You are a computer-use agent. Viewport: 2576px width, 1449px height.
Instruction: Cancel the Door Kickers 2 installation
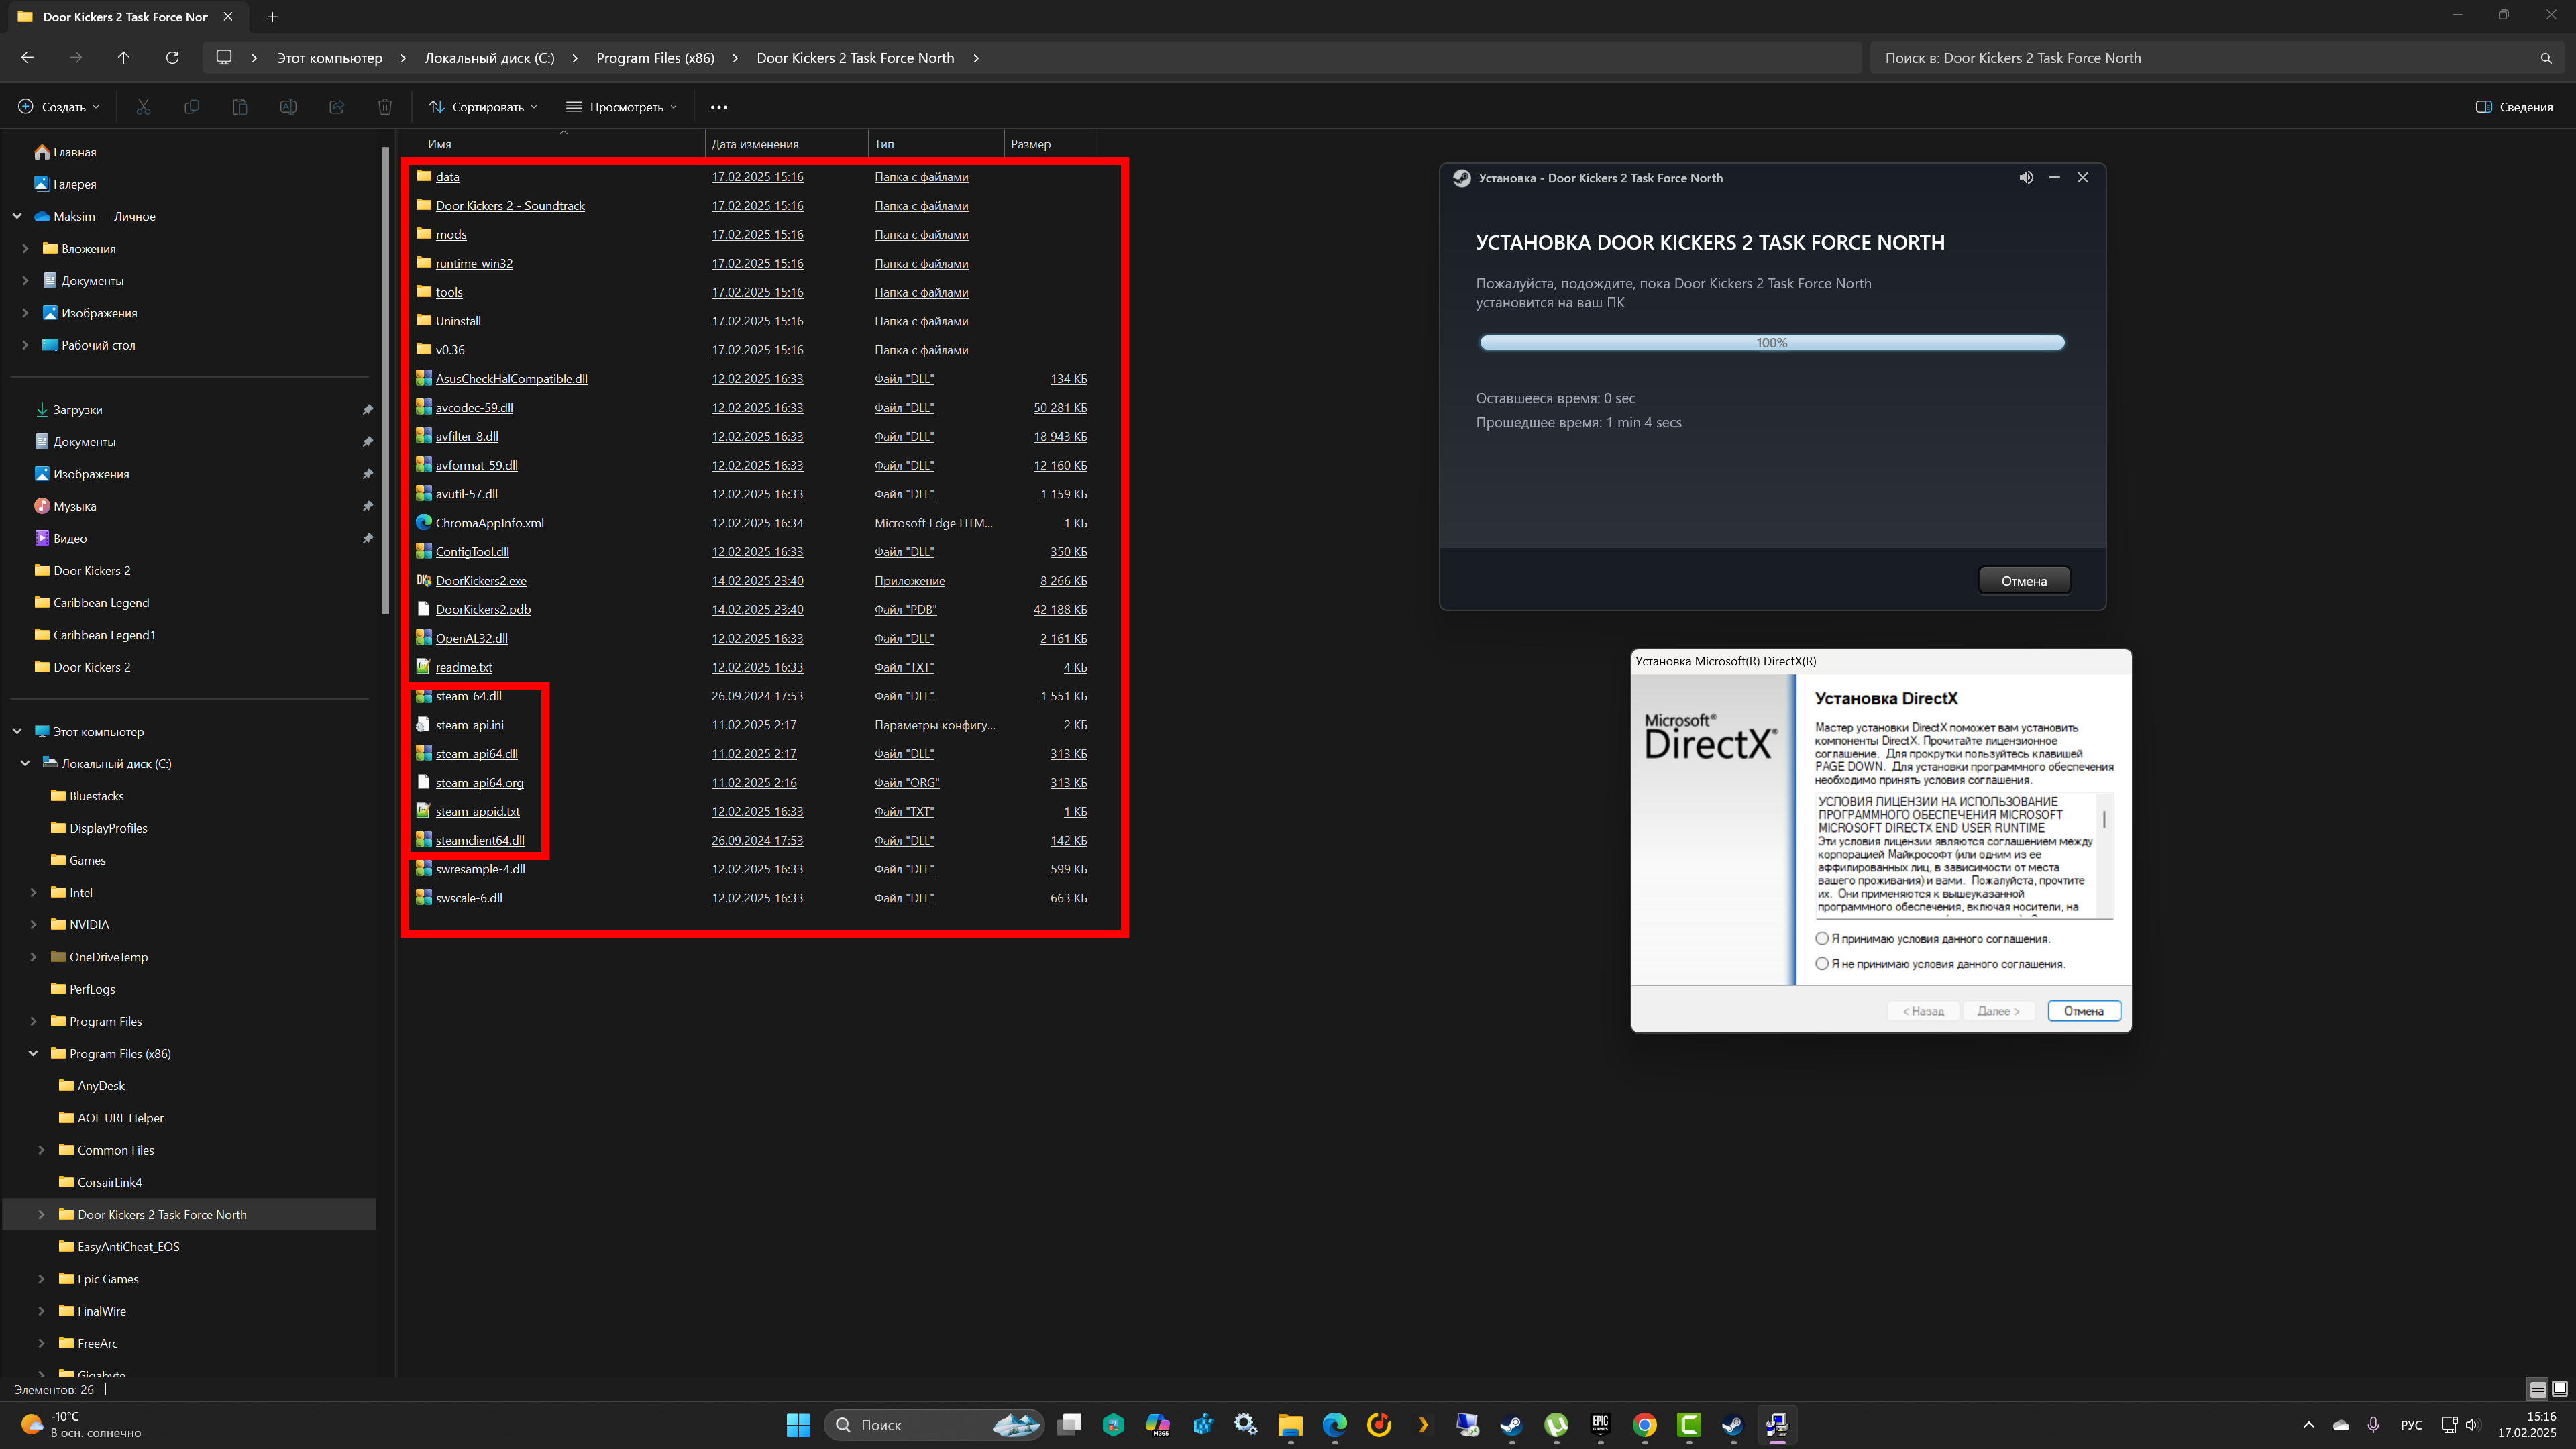tap(2024, 581)
